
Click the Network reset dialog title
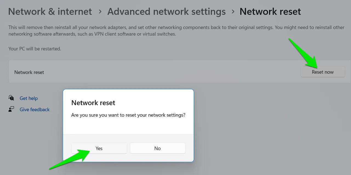point(93,103)
